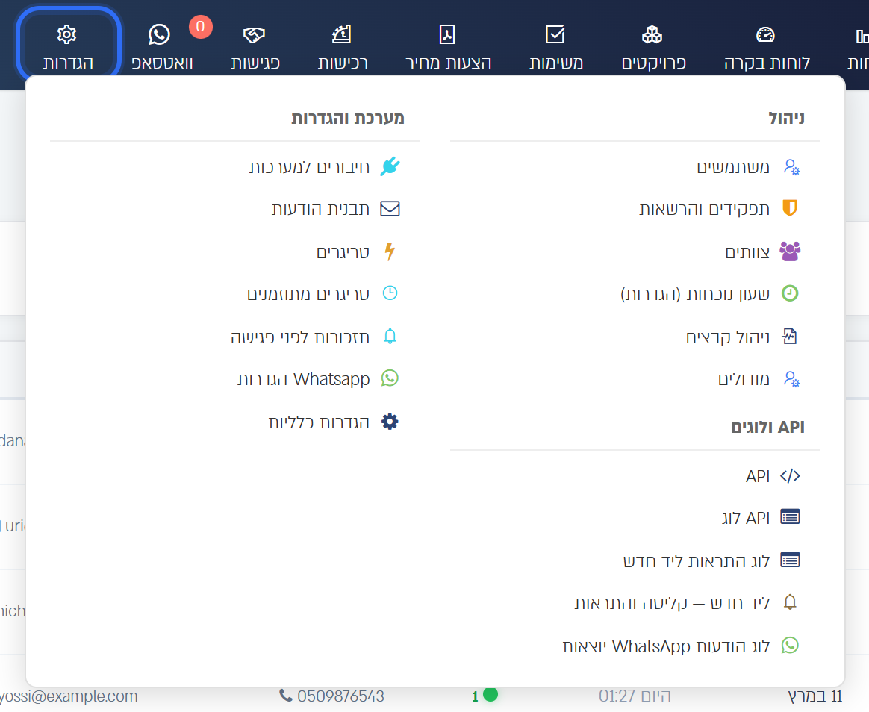
Task: Open the צוותים teams entry
Action: [x=762, y=252]
